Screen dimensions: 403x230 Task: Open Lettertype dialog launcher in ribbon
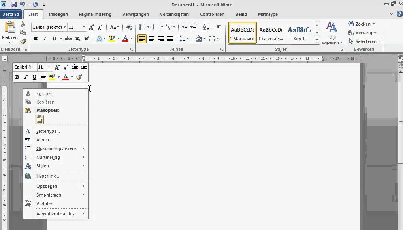click(132, 50)
